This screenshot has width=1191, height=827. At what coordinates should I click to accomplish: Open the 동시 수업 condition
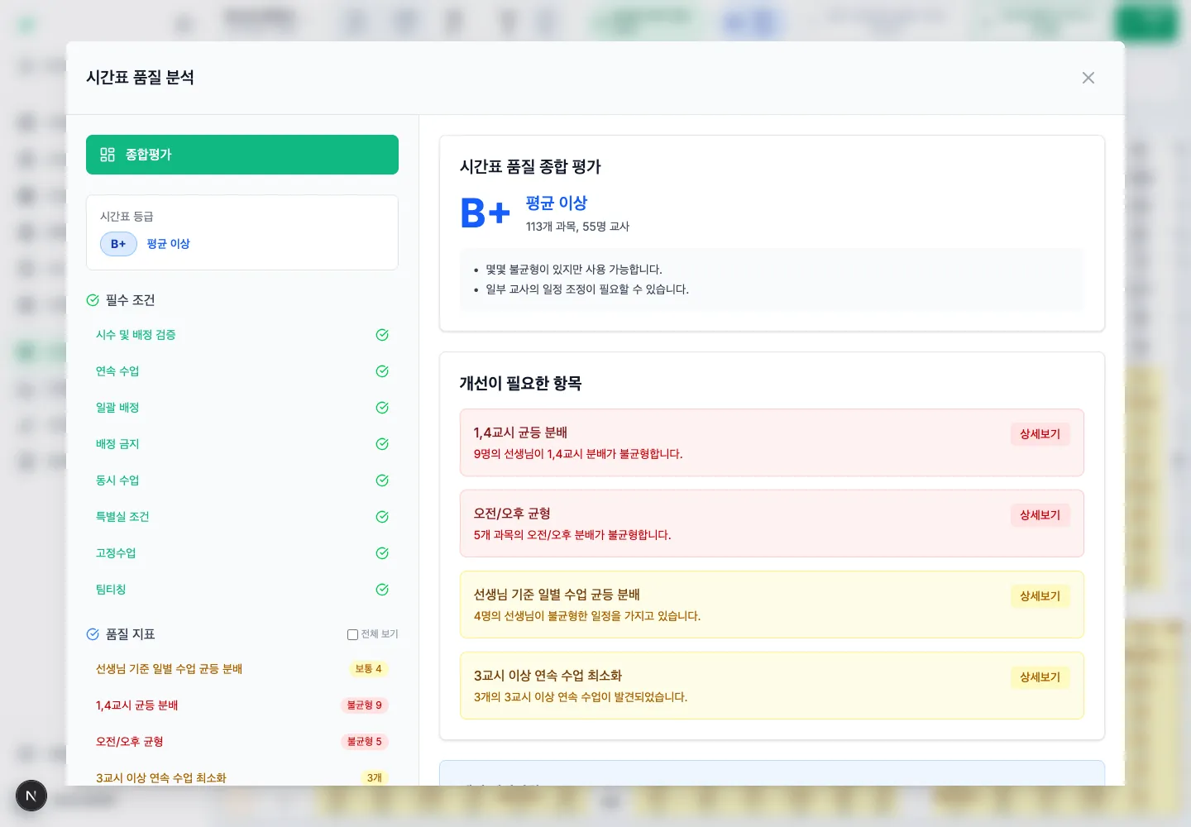point(242,480)
